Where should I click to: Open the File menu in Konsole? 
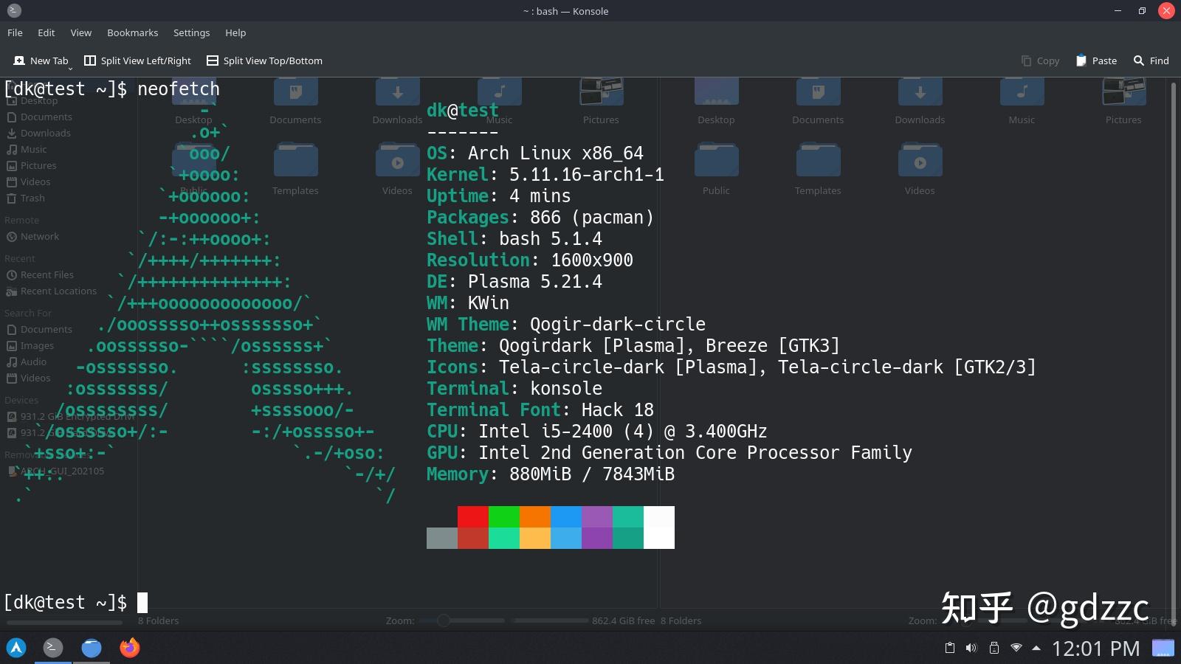tap(14, 32)
